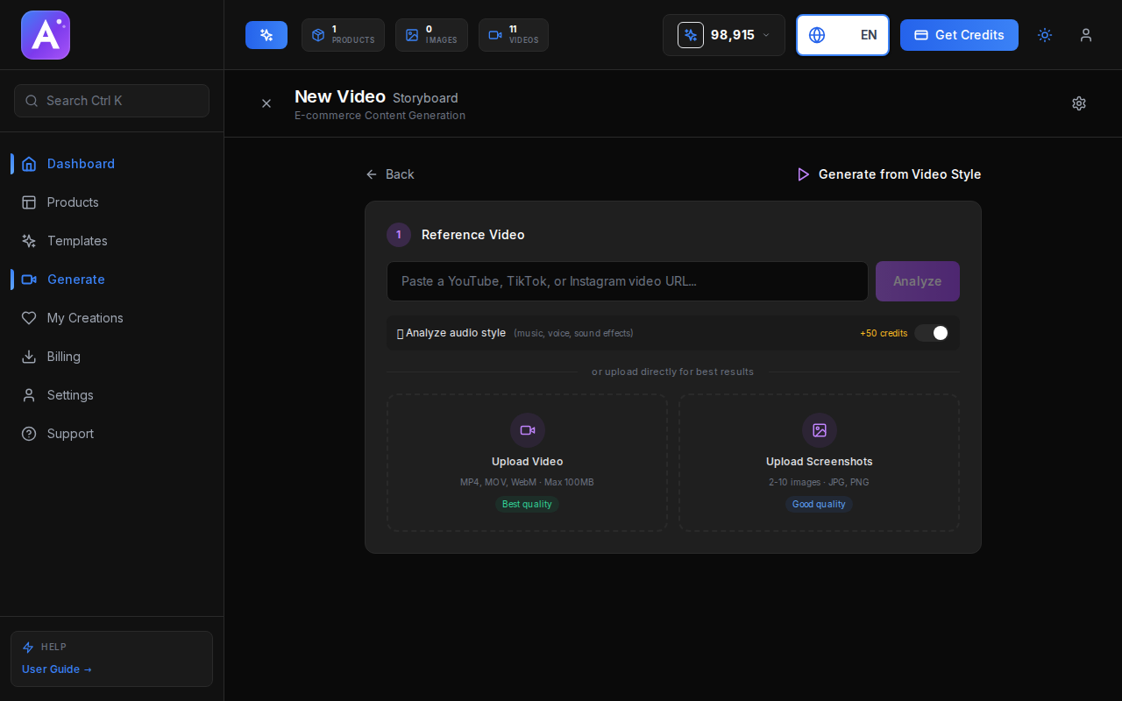
Task: Click the Upload Video drop zone
Action: 527,463
